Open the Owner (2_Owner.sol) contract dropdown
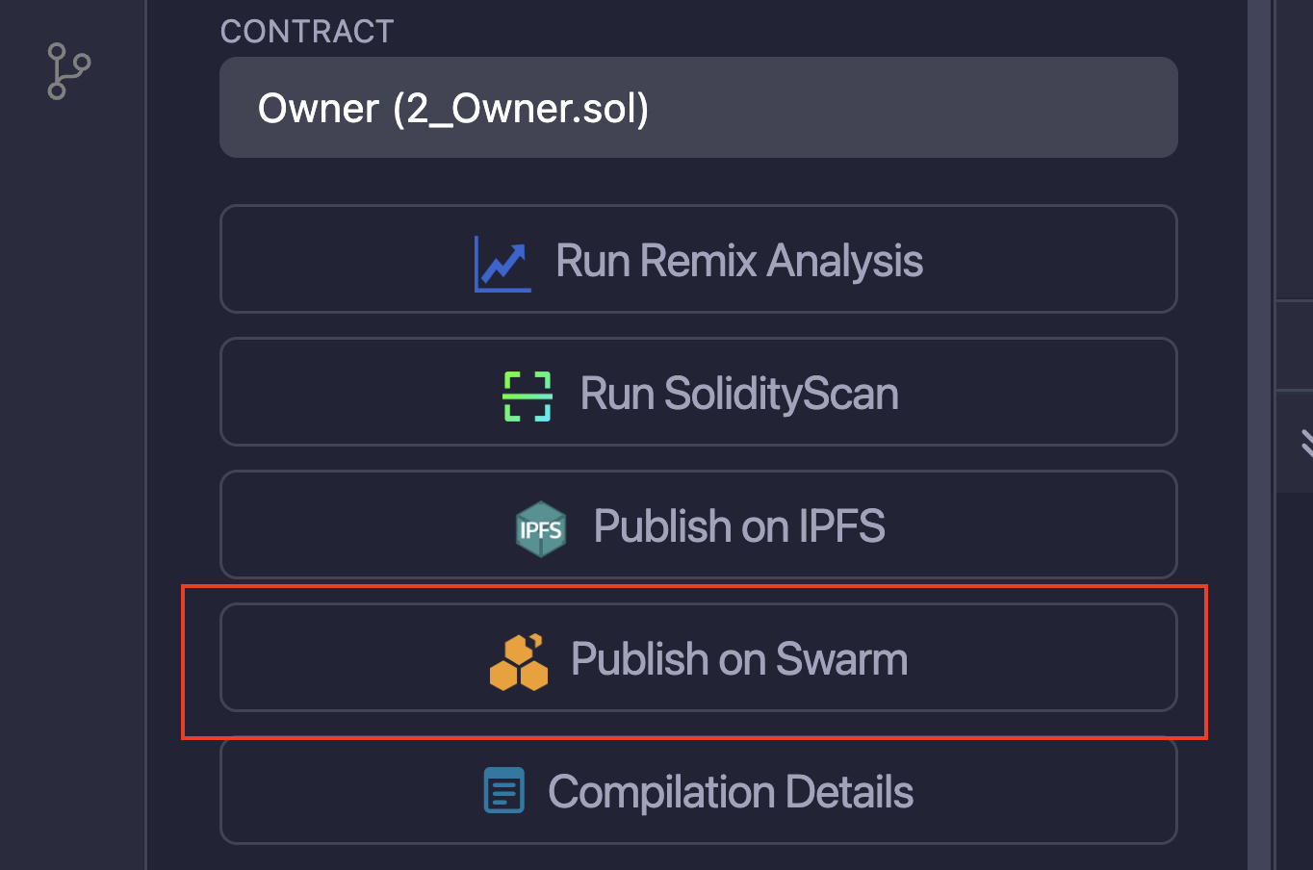The width and height of the screenshot is (1313, 870). [699, 108]
